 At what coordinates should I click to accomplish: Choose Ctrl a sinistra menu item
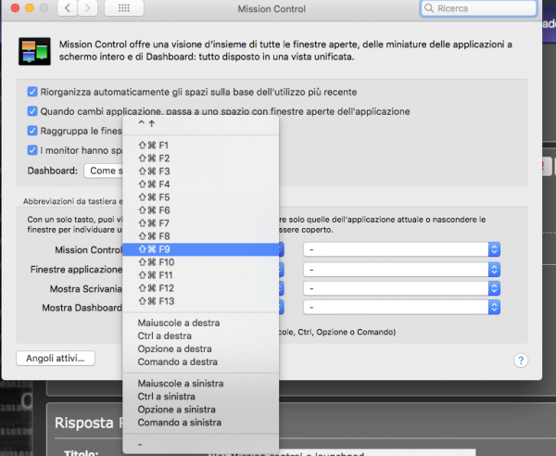tap(201, 397)
